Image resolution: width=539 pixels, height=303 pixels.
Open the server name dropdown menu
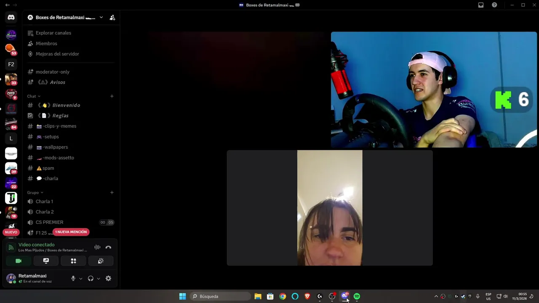(101, 17)
